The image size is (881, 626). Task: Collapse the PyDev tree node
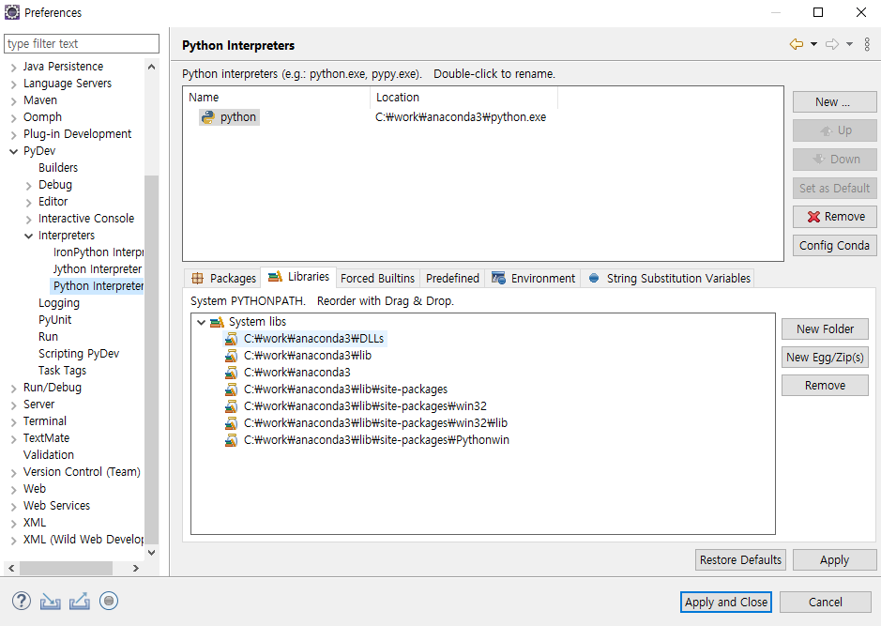[x=13, y=151]
